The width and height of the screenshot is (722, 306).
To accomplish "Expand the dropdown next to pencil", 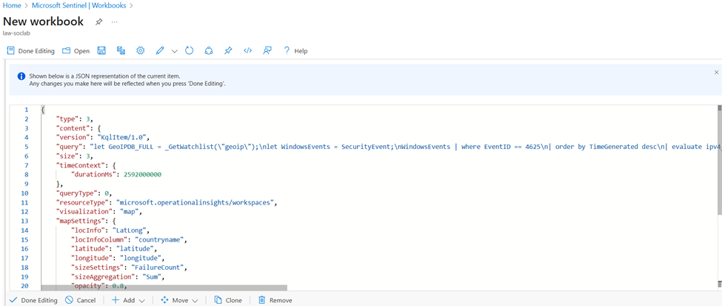I will click(x=175, y=51).
